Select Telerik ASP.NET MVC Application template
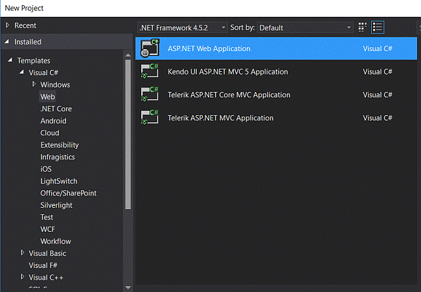 [220, 118]
